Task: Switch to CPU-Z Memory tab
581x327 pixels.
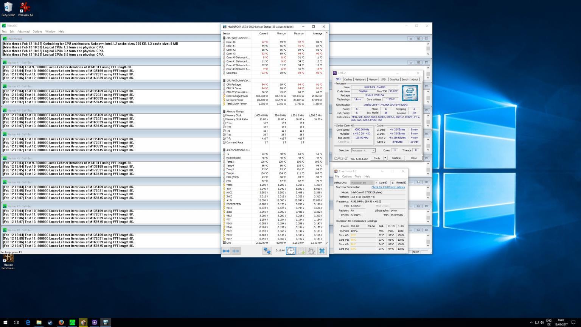Action: pos(373,79)
